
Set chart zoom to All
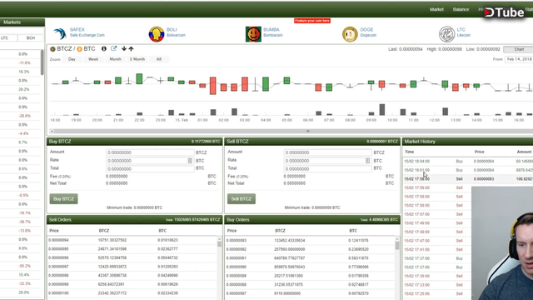(x=159, y=59)
